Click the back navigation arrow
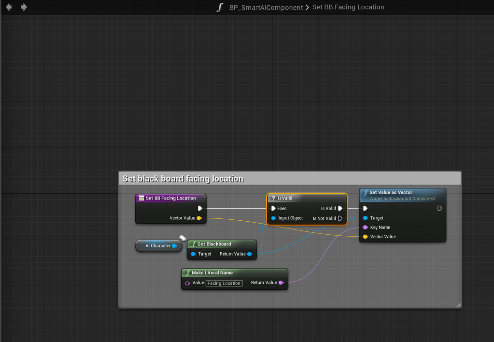 pyautogui.click(x=9, y=7)
